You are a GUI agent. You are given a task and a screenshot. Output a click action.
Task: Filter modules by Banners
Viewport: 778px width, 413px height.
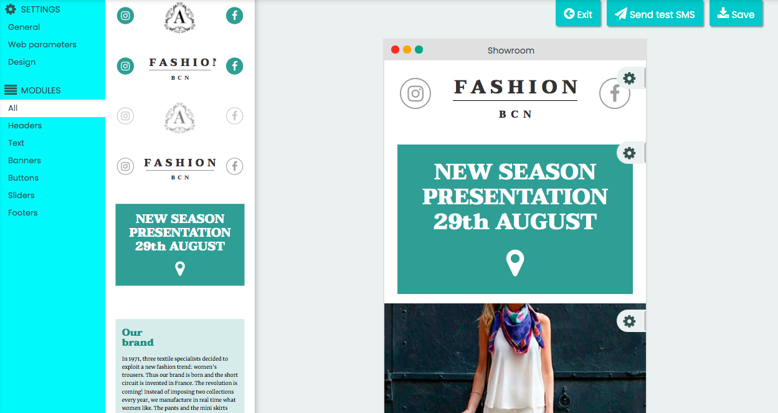(x=24, y=160)
